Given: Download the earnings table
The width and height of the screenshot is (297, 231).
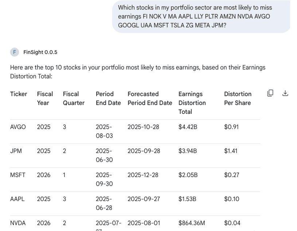Looking at the screenshot, I should coord(285,93).
